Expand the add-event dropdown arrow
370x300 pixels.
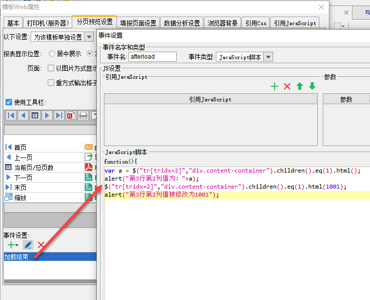(x=17, y=245)
